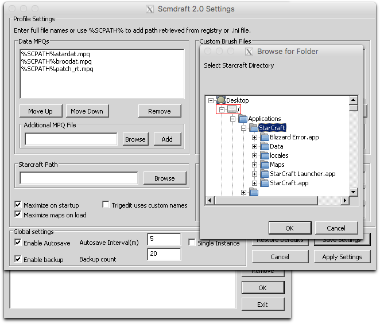380x324 pixels.
Task: Select the Blizzard Error.app folder icon
Action: [x=264, y=137]
